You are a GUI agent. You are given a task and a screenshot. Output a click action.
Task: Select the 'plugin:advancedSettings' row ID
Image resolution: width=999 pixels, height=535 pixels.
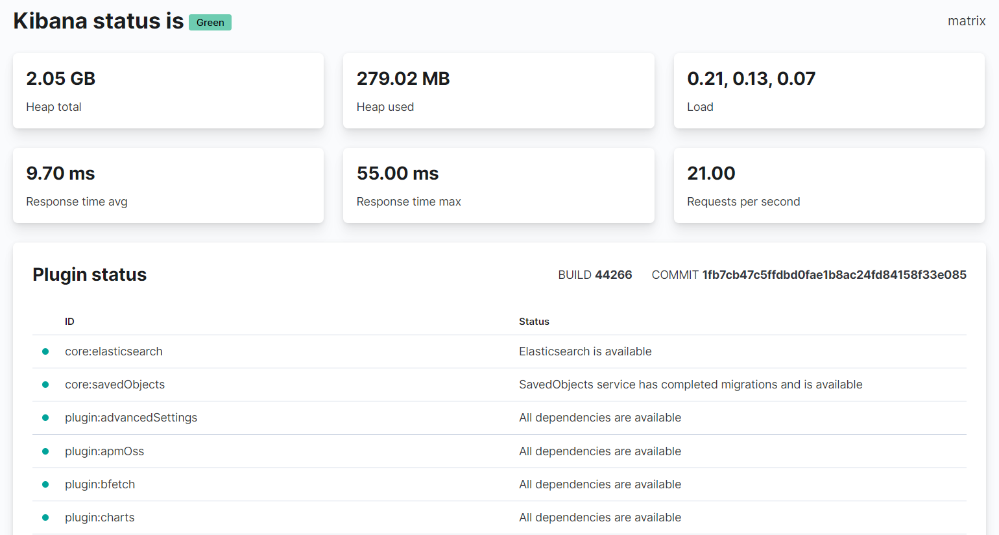point(131,418)
